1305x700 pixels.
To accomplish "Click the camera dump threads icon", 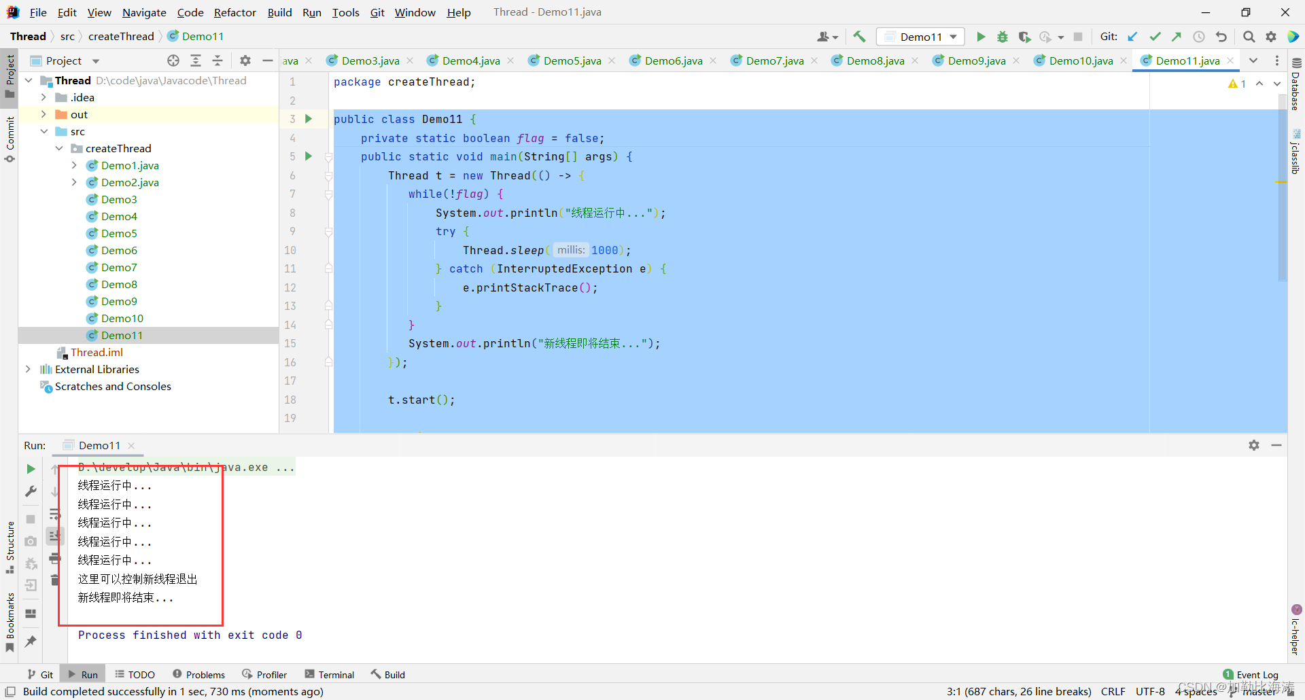I will pos(31,542).
